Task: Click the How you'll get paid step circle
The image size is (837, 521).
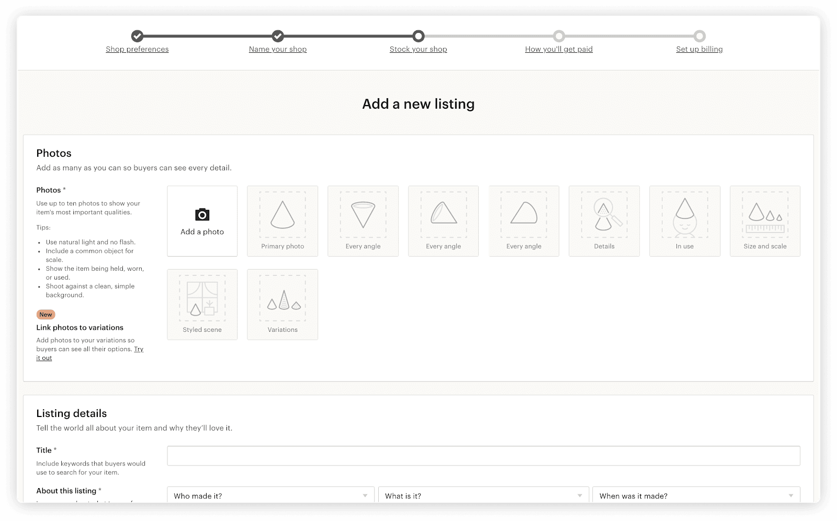Action: point(559,36)
